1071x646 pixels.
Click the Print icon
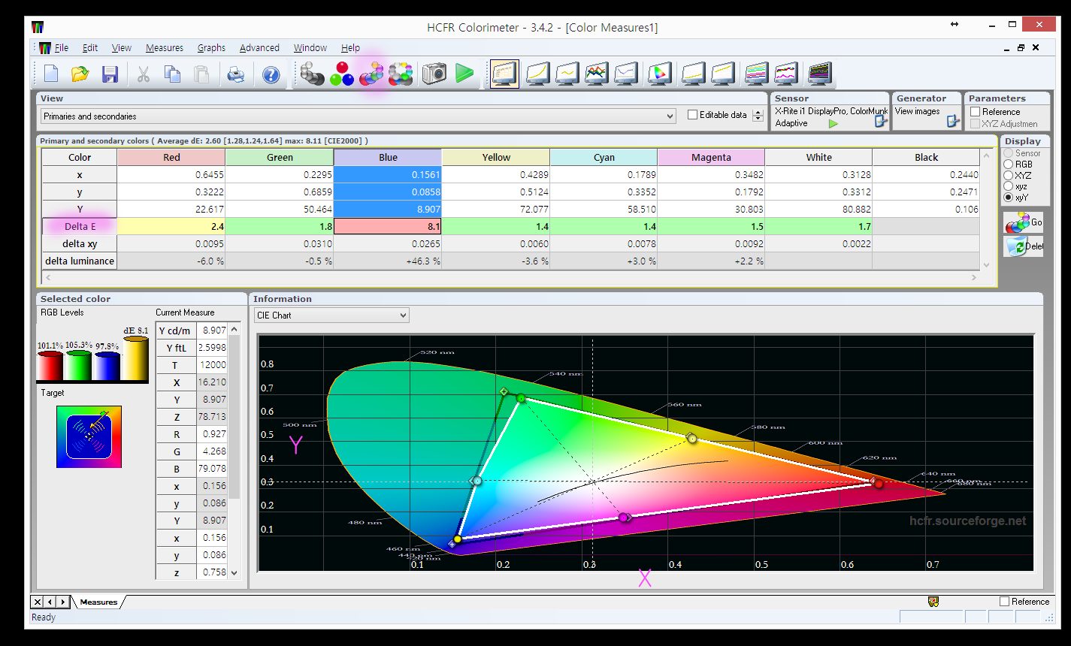tap(236, 74)
